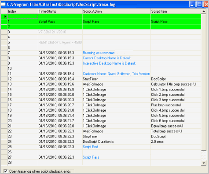Click timestamp '04/16/2010, 08:36:20.0'

click(x=56, y=94)
